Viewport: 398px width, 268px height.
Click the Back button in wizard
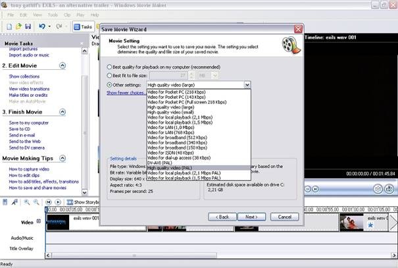[x=222, y=217]
